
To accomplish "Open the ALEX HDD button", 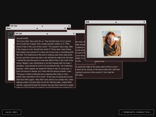I will pyautogui.click(x=12, y=112).
